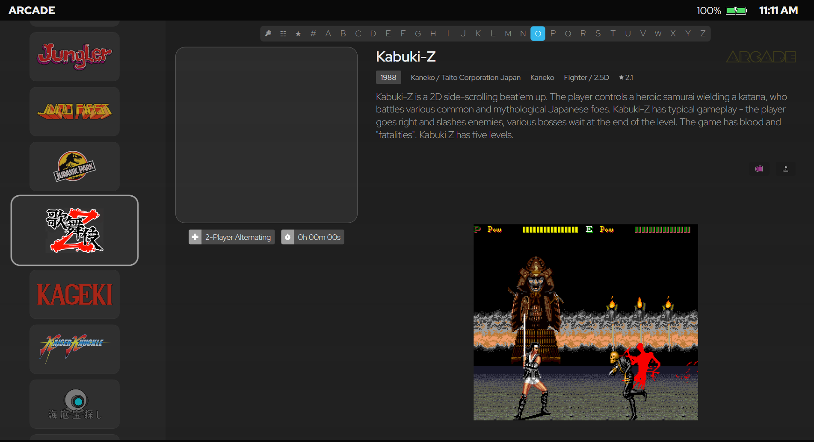814x442 pixels.
Task: Show favorites with the star icon
Action: (298, 34)
